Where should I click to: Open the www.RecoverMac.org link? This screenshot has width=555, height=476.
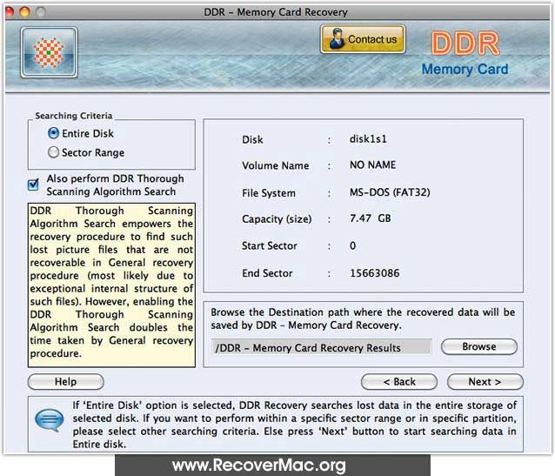272,465
